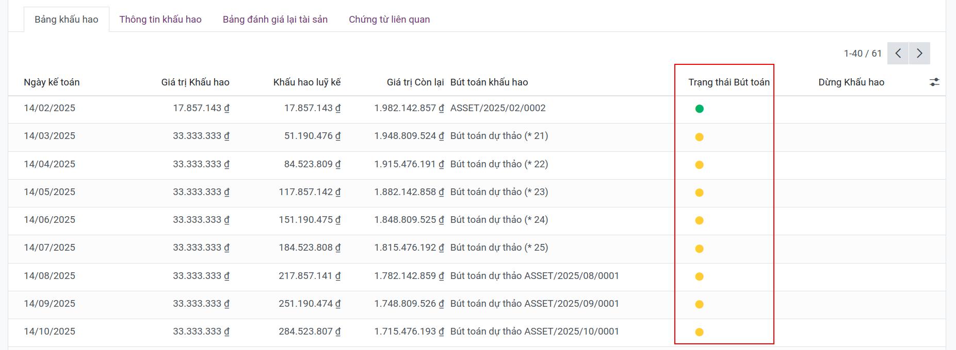Click the Khấu hao luỹ kế column header
956x350 pixels.
[307, 82]
